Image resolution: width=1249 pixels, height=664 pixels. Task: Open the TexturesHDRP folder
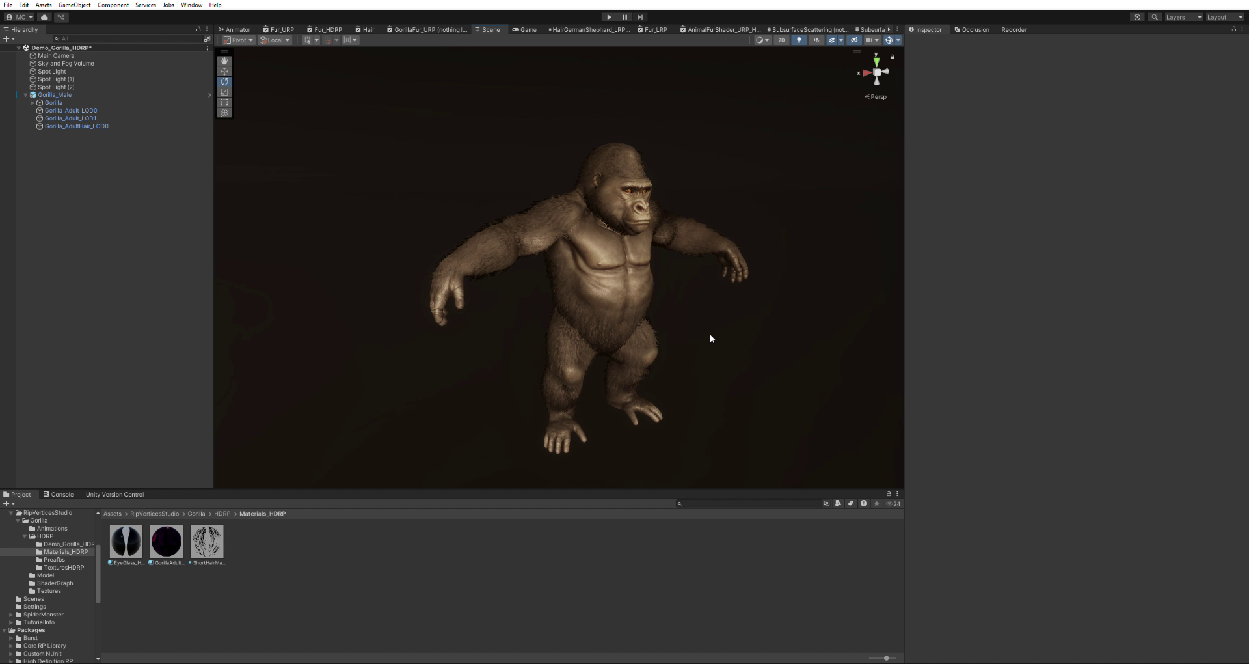click(x=64, y=568)
